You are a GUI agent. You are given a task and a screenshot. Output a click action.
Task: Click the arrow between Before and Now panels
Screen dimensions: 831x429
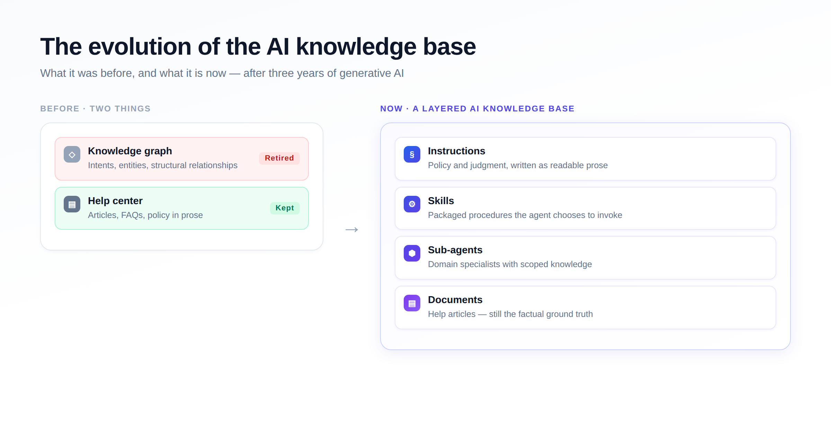click(352, 230)
